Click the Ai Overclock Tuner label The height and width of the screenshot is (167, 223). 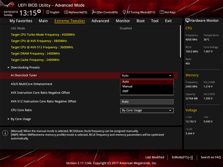click(24, 75)
